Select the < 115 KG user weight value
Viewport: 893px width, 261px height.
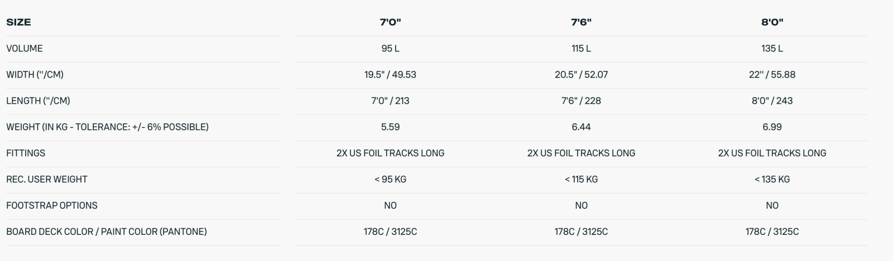click(581, 180)
